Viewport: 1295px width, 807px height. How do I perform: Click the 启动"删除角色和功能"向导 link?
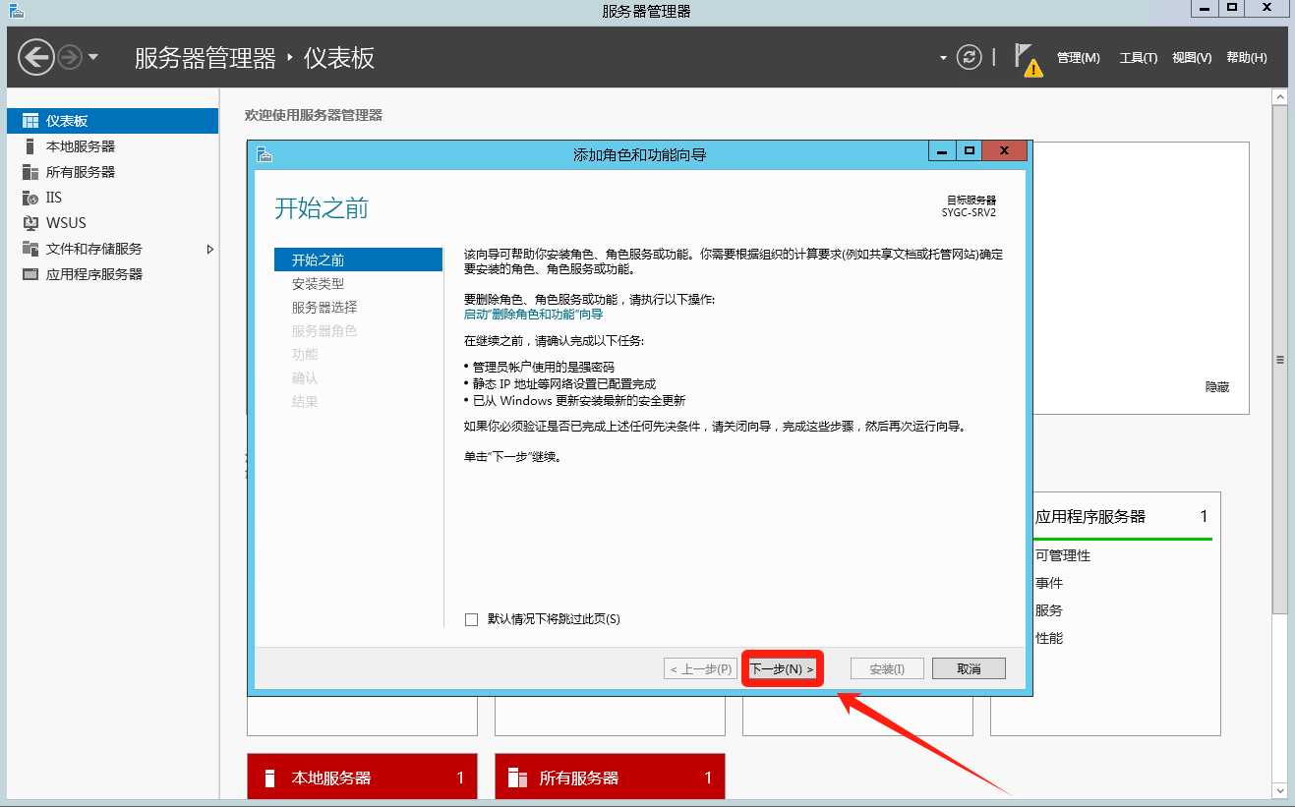[x=533, y=315]
